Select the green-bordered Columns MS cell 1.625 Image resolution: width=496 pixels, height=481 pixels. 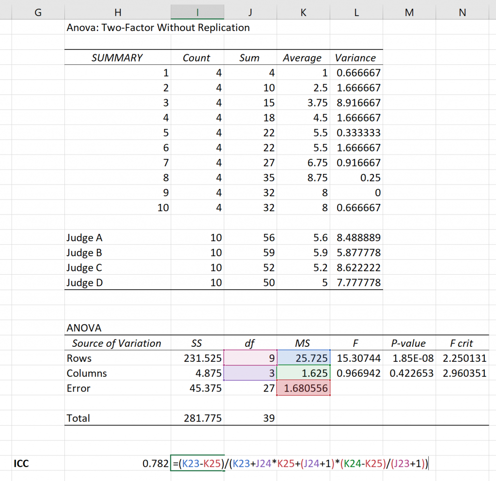(x=303, y=373)
